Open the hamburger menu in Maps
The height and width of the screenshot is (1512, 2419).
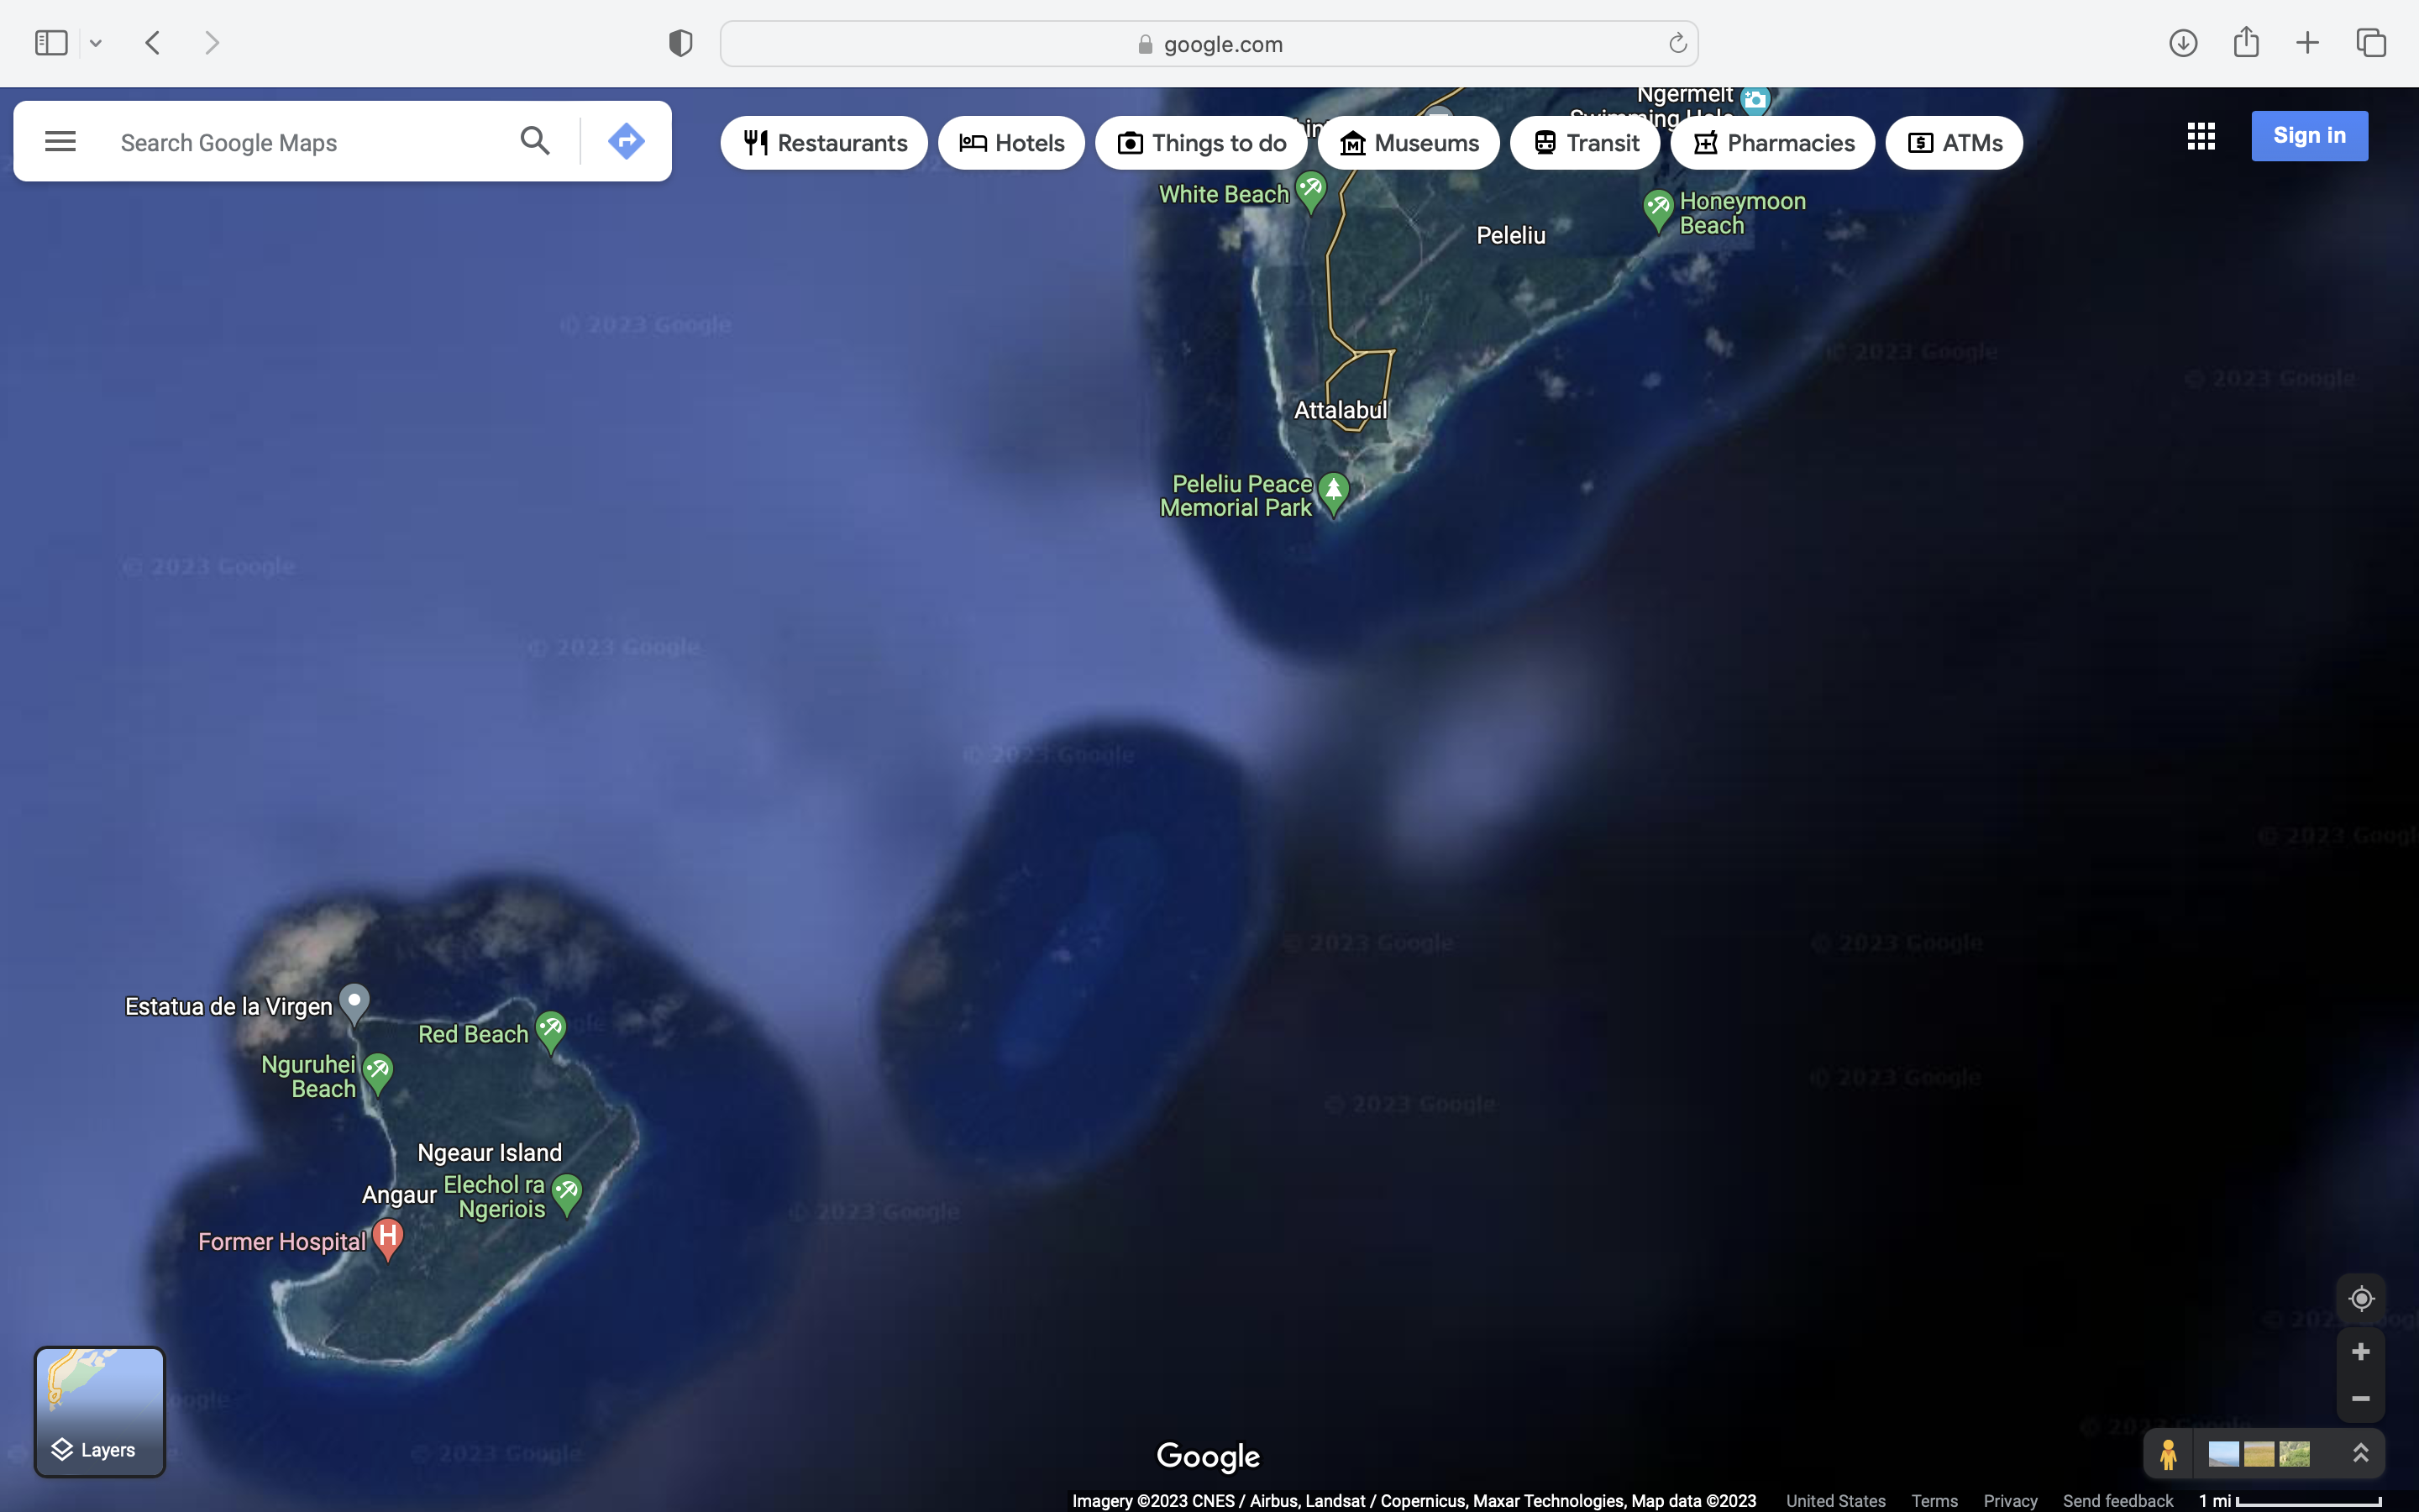coord(60,141)
